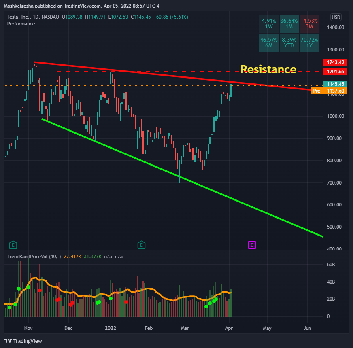Select the 3M -4.53% performance cell
Viewport: 353px width, 348px height.
click(309, 23)
